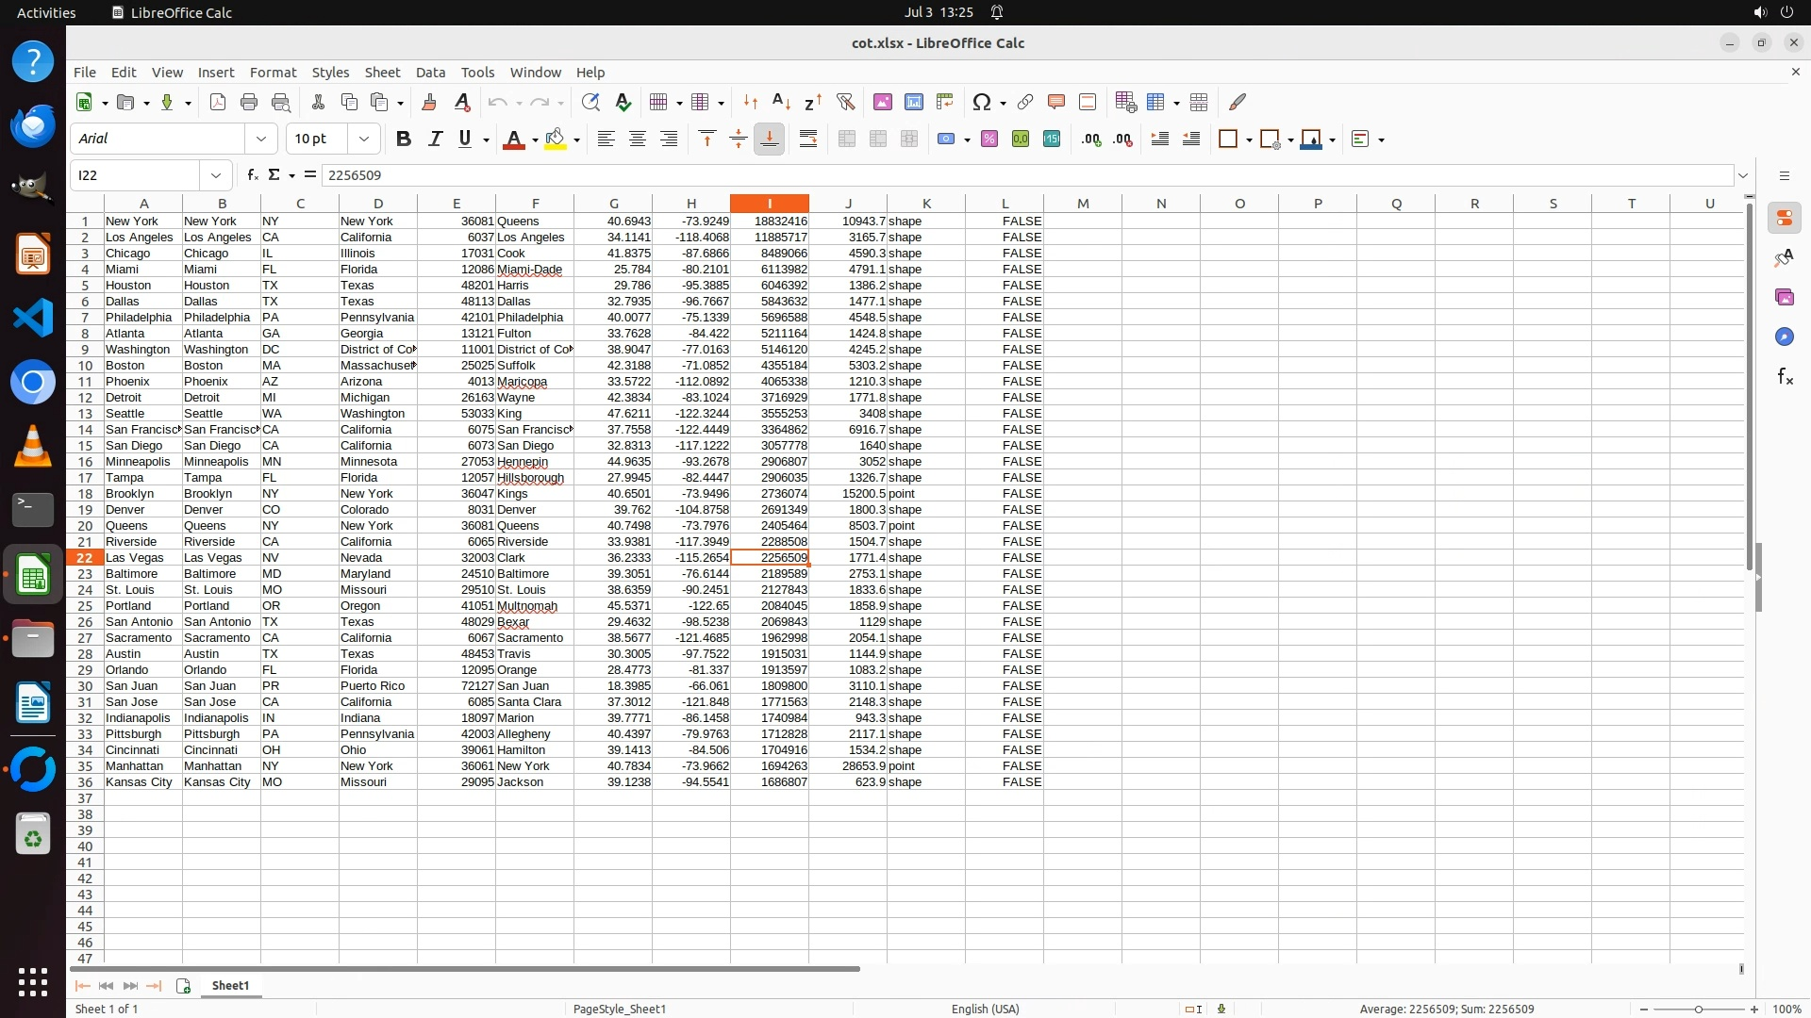Image resolution: width=1811 pixels, height=1018 pixels.
Task: Click column I header
Action: 769,203
